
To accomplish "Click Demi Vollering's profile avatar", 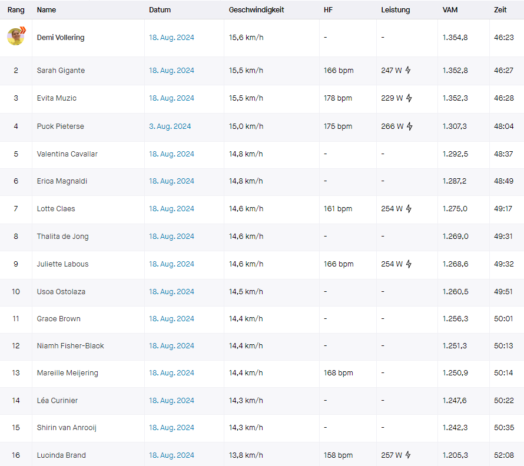I will point(16,37).
